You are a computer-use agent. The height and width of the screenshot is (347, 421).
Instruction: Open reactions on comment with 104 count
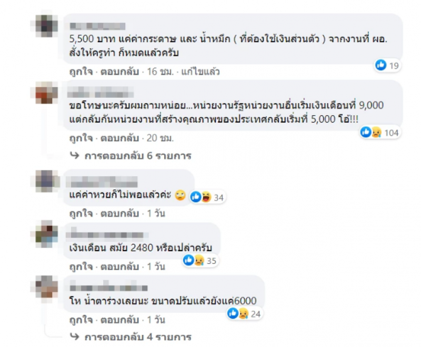pos(380,132)
